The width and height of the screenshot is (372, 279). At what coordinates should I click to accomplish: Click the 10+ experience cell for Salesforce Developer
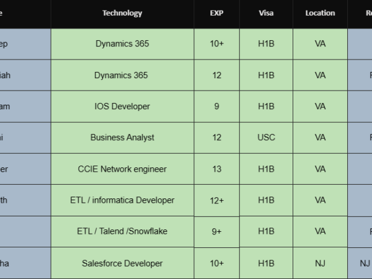point(216,263)
